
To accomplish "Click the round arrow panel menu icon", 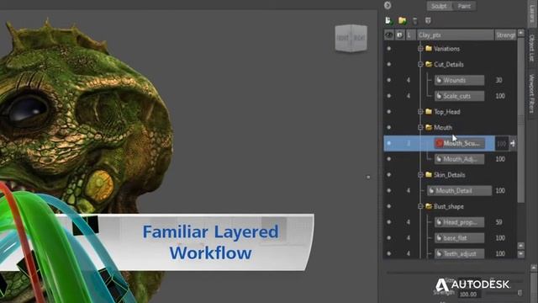I will [388, 5].
